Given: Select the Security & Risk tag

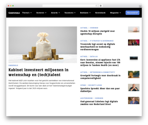Looking at the screenshot, I should click(95, 85).
